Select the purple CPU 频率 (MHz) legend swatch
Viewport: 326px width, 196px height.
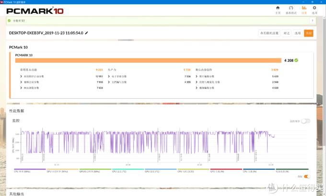click(29, 169)
